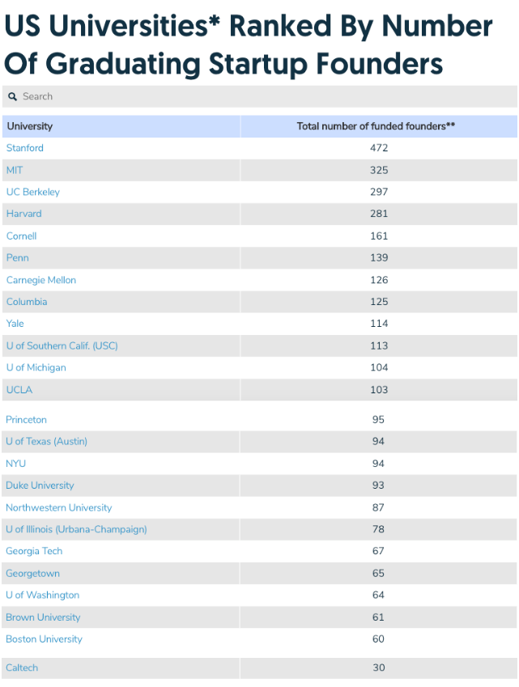Viewport: 519px width, 687px height.
Task: Click the Carnegie Mellon link
Action: tap(41, 280)
